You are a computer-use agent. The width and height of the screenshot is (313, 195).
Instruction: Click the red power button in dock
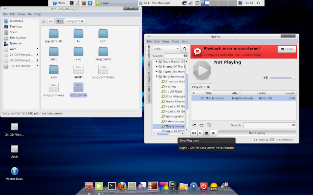point(203,186)
